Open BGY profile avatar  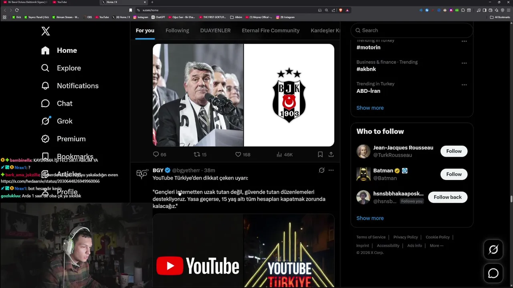pyautogui.click(x=142, y=174)
